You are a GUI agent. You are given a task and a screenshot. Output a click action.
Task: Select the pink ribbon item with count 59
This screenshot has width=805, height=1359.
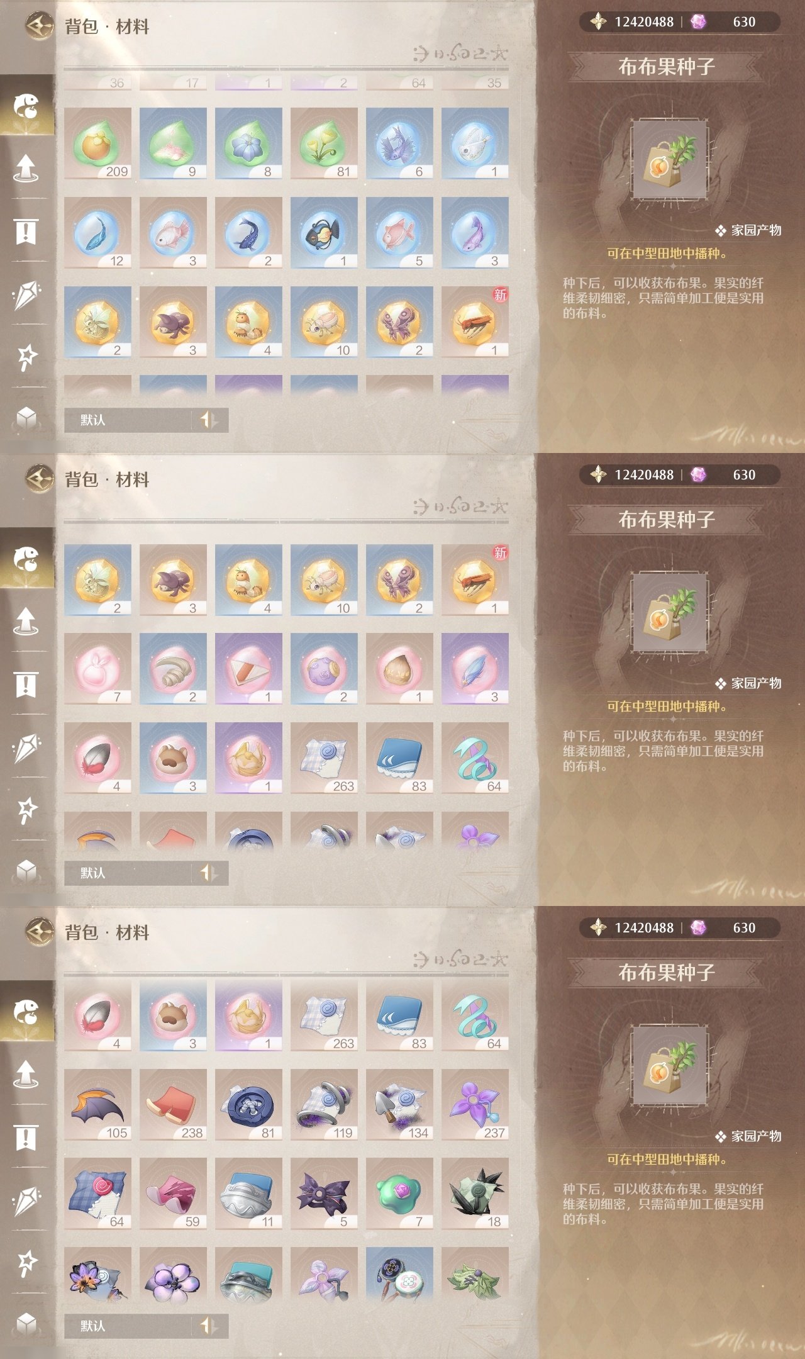(x=173, y=1194)
